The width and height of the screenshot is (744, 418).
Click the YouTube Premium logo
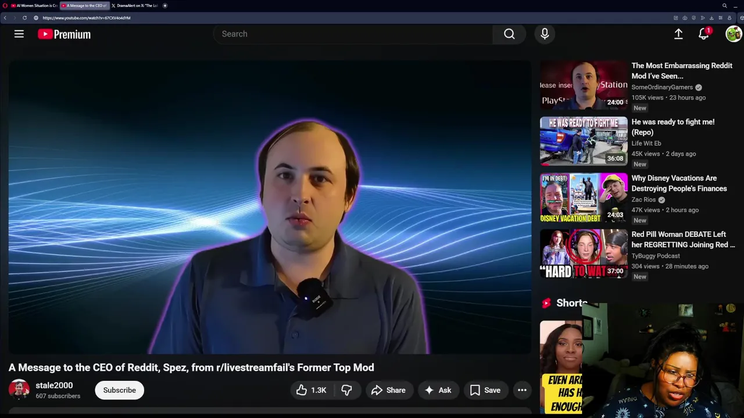(x=64, y=34)
